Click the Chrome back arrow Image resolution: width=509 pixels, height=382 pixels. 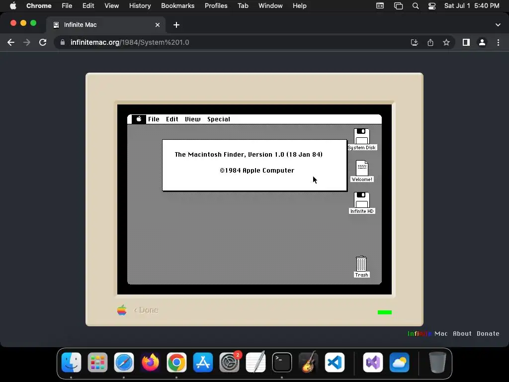point(11,43)
